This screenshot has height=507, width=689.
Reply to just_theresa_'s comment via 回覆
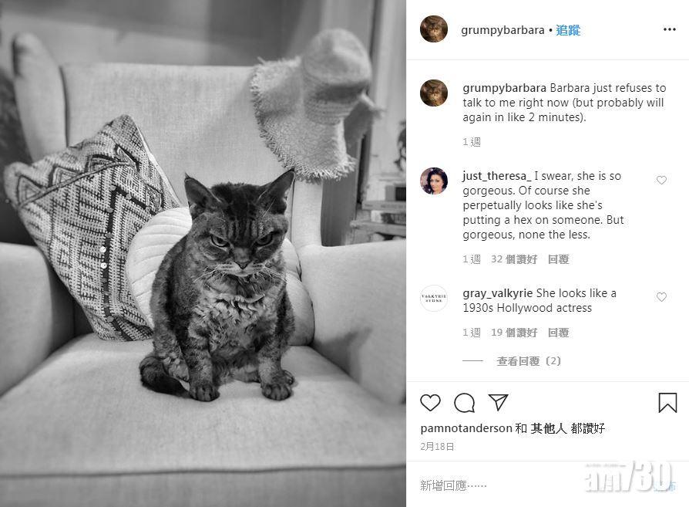pyautogui.click(x=559, y=259)
